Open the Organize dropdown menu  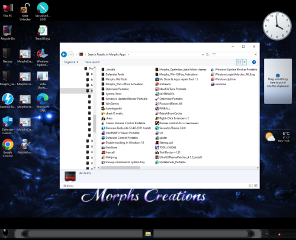tap(71, 62)
